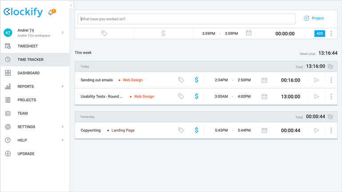Screen dimensions: 342x192
Task: Edit 2:50PM end time
Action: click(x=244, y=80)
